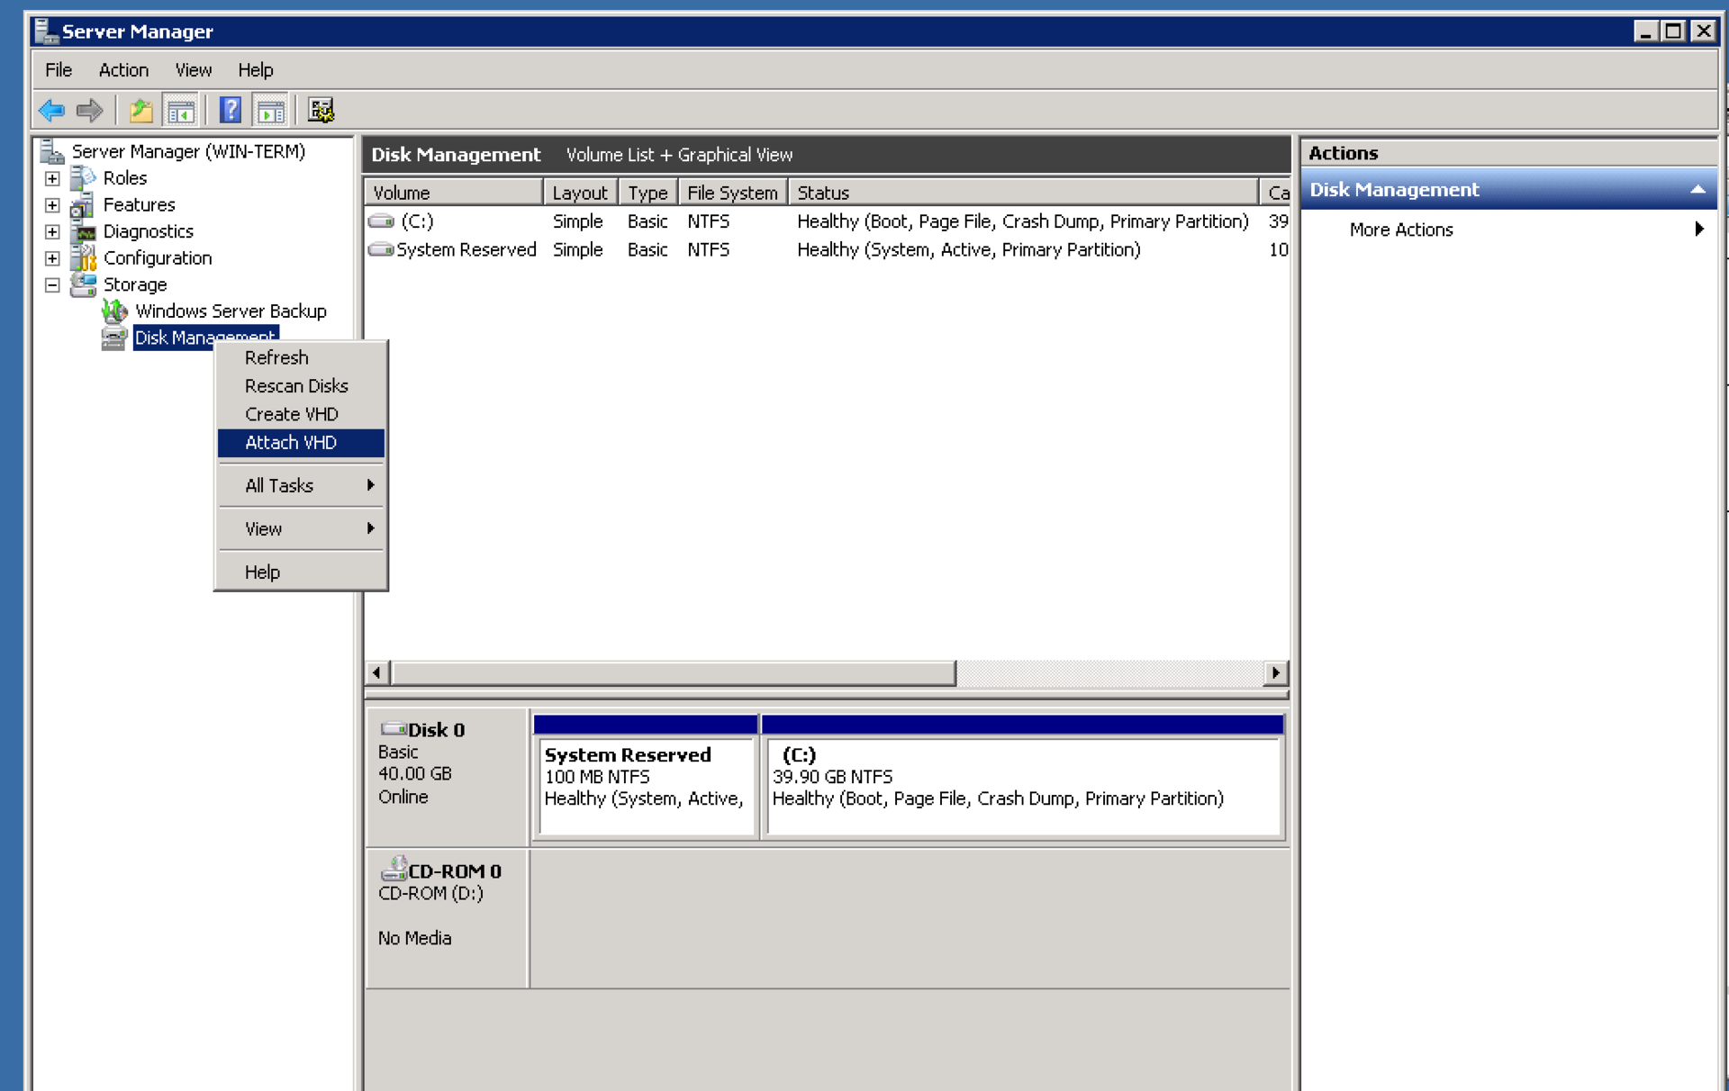The image size is (1729, 1091).
Task: Select the (C:) partition block in Disk 0
Action: click(1022, 785)
